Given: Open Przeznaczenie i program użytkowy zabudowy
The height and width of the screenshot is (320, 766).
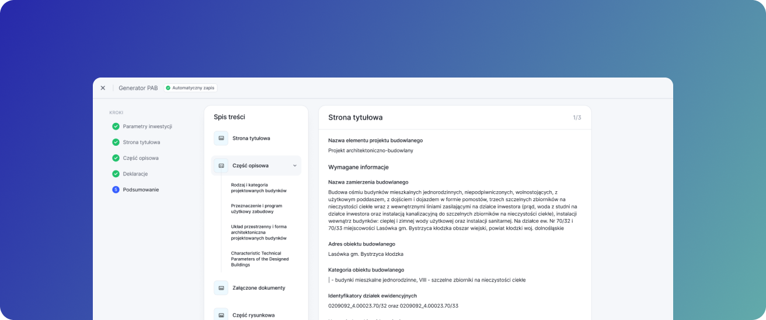Looking at the screenshot, I should click(256, 209).
